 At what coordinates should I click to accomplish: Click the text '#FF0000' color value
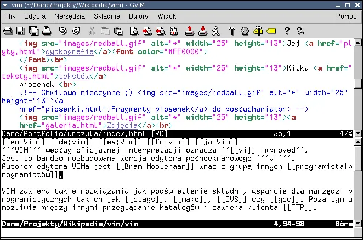coord(184,52)
